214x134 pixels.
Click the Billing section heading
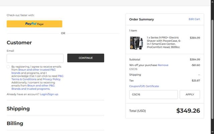15,123
